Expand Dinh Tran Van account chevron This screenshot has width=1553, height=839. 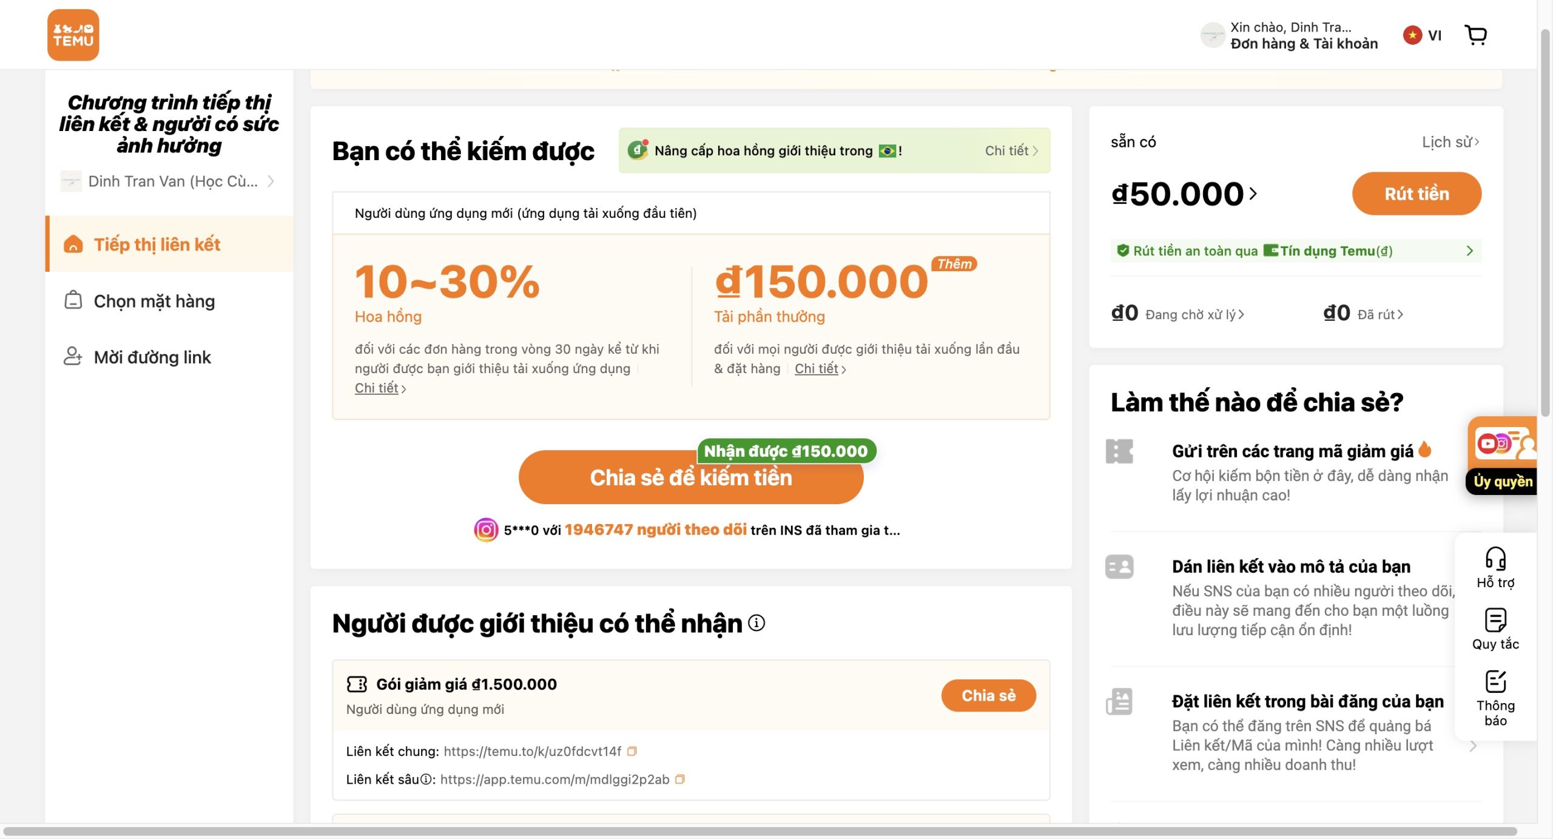[x=271, y=181]
